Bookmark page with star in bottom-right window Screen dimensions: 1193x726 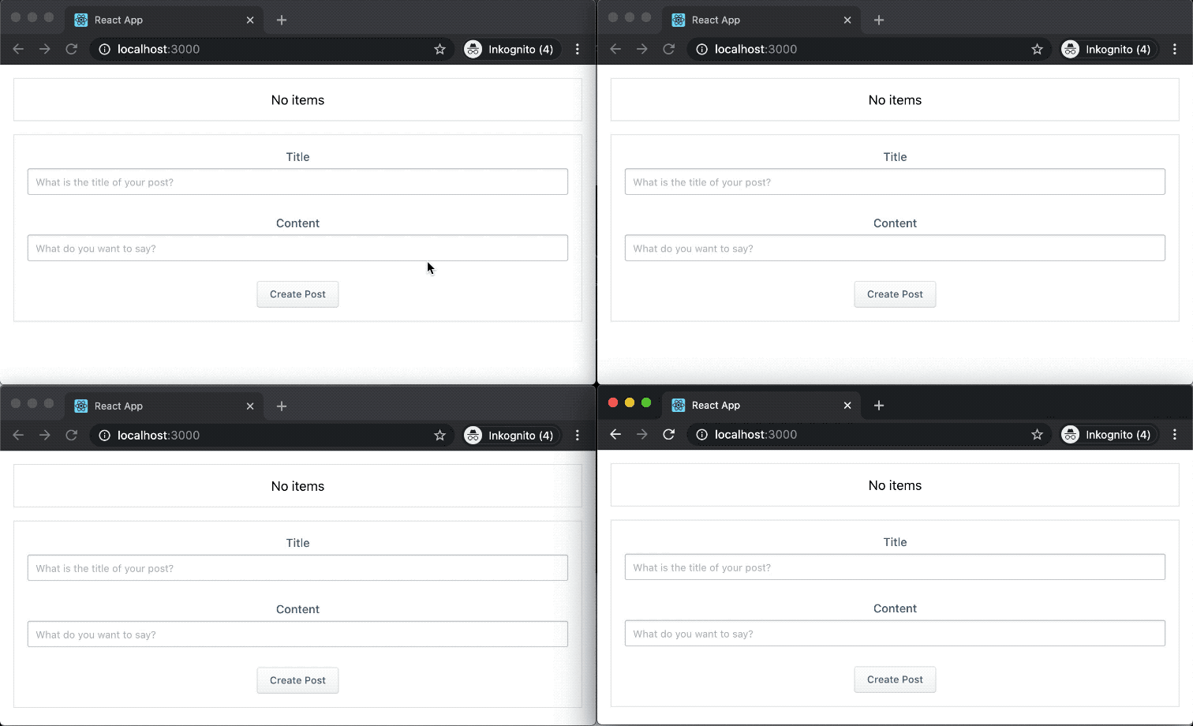[1037, 434]
